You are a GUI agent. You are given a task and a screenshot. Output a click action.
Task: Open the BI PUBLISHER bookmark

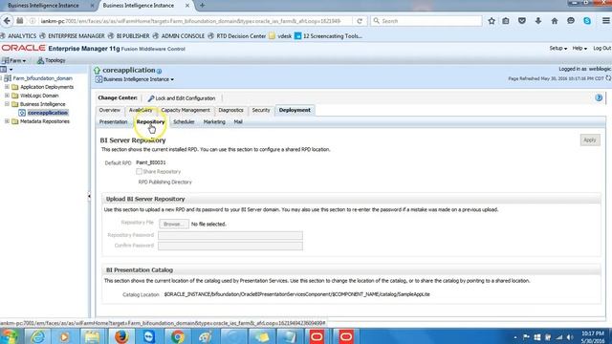(x=129, y=36)
